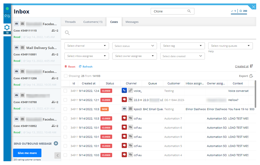
Task: Check the Automation 5 row checkbox
Action: [65, 146]
